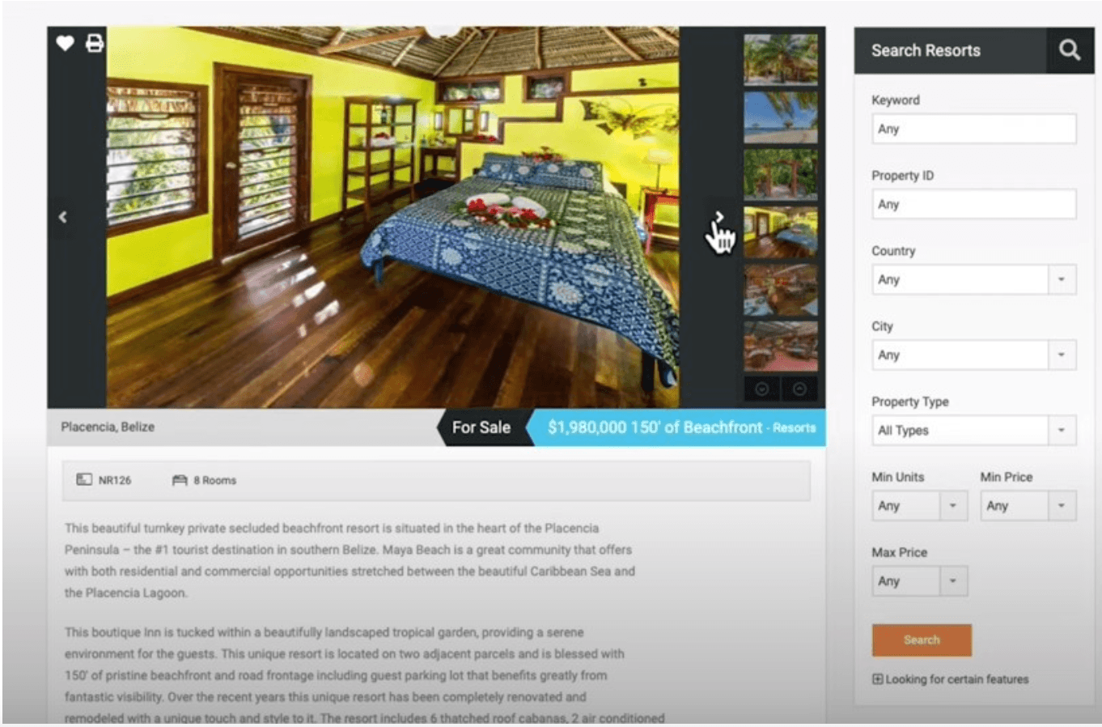Viewport: 1102px width, 727px height.
Task: Open the Min Units dropdown
Action: coord(919,506)
